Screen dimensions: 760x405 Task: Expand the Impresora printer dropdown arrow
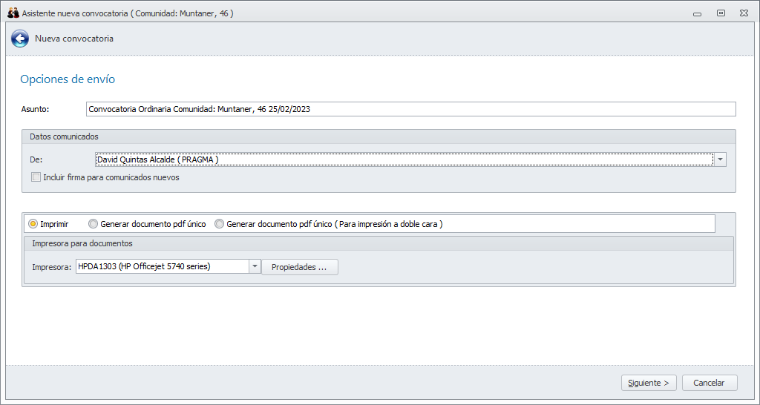coord(255,266)
